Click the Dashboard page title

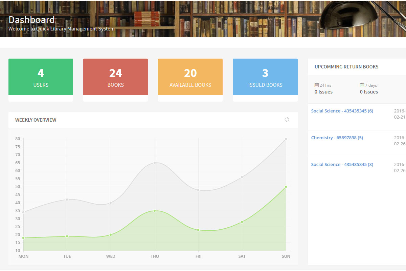click(x=32, y=20)
